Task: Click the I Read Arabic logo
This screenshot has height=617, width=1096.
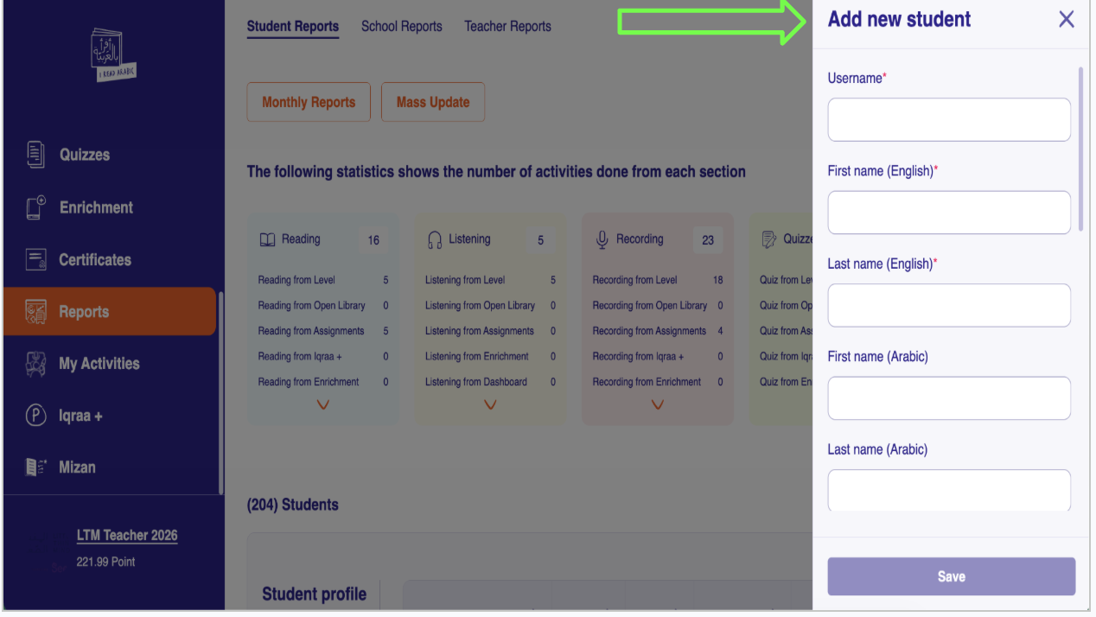Action: pyautogui.click(x=114, y=55)
